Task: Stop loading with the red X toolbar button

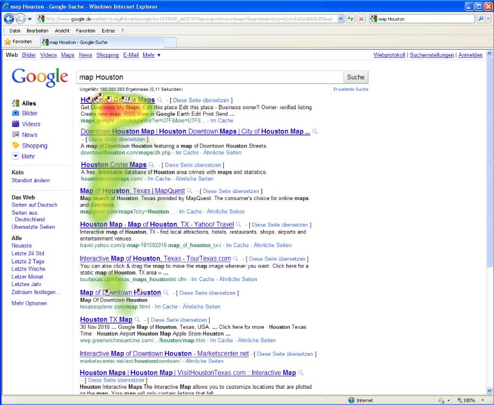Action: 362,19
